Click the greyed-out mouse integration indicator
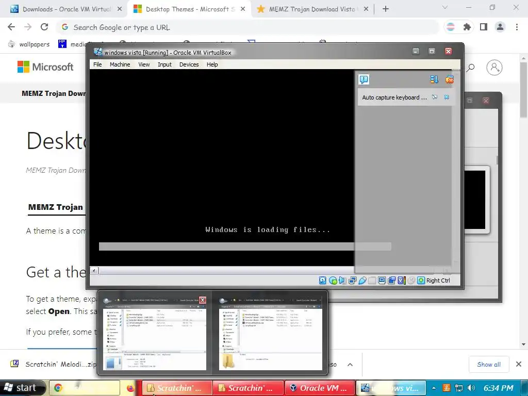528x396 pixels. point(411,280)
